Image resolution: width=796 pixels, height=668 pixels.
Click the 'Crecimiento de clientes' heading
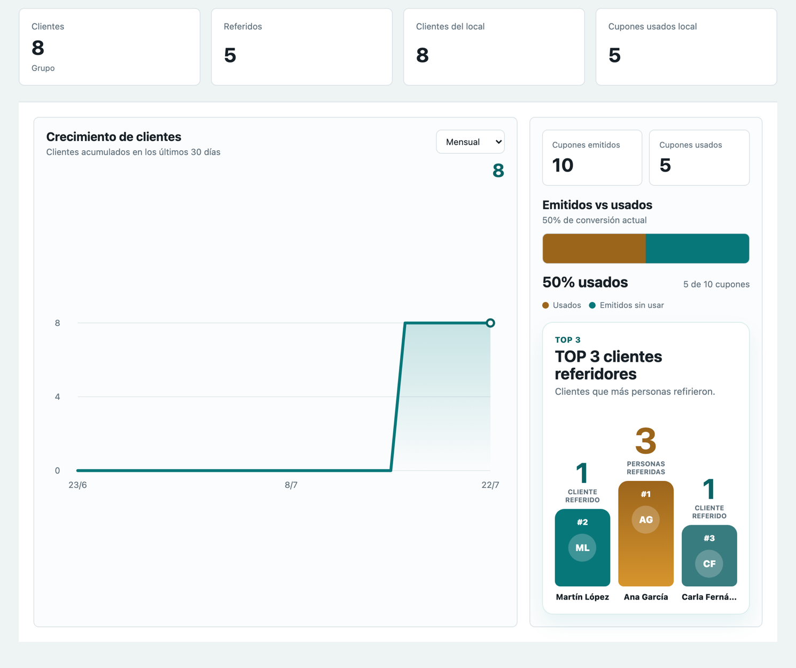coord(114,137)
